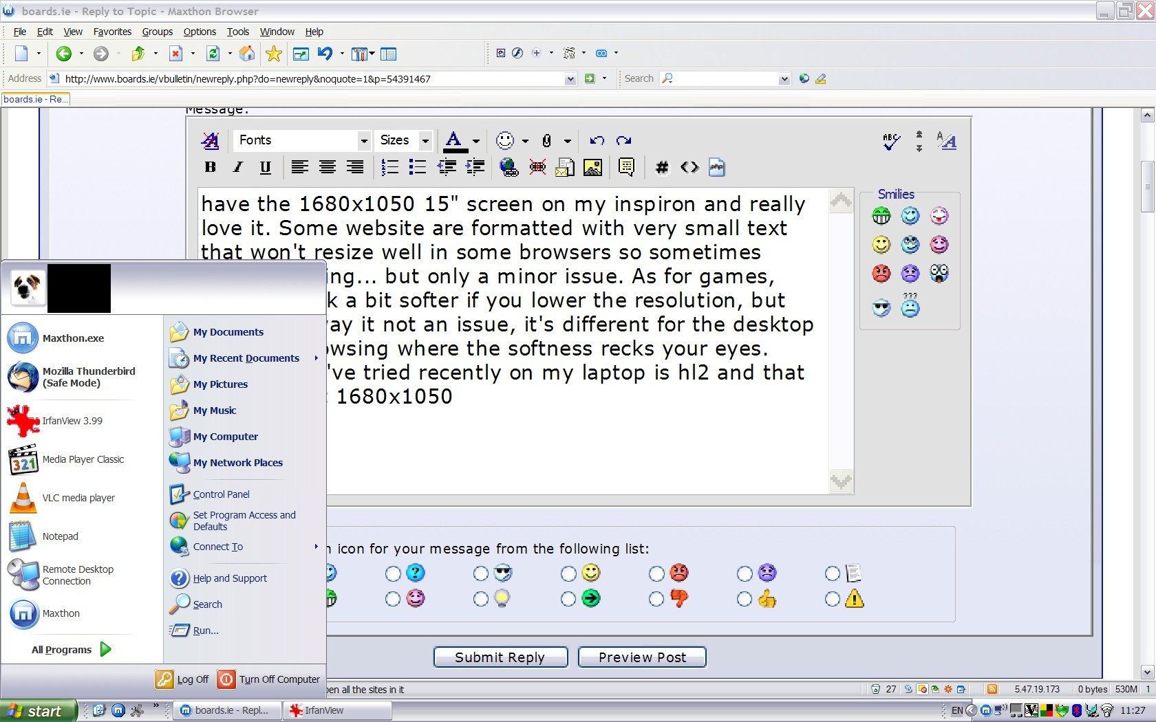
Task: Select the thumbs down post icon radio
Action: 656,599
